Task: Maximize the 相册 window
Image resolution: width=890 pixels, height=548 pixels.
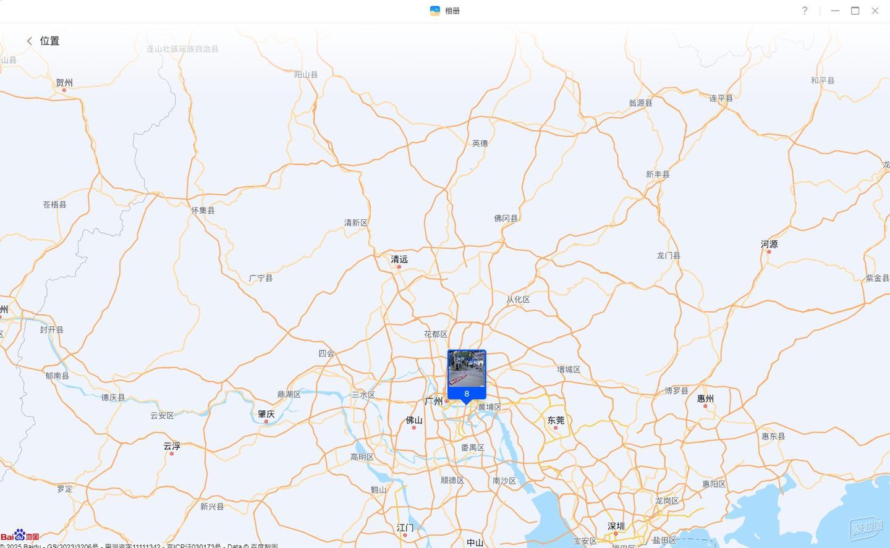Action: pos(855,11)
